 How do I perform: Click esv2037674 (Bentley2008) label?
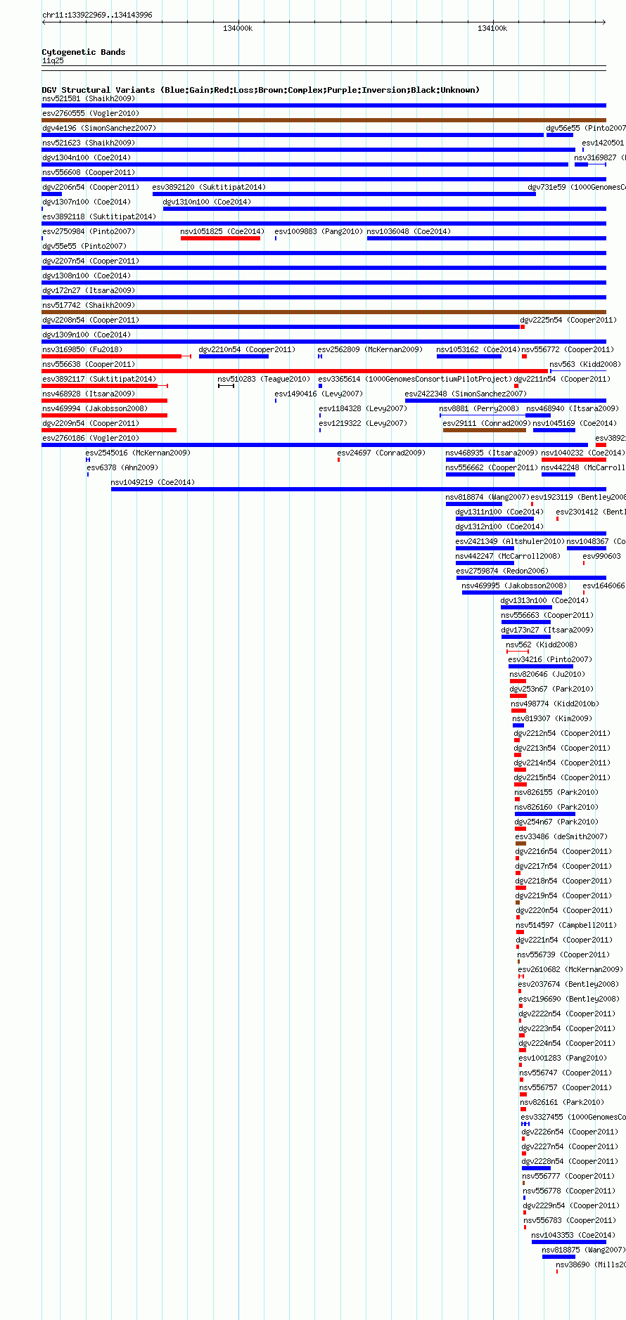pyautogui.click(x=569, y=985)
